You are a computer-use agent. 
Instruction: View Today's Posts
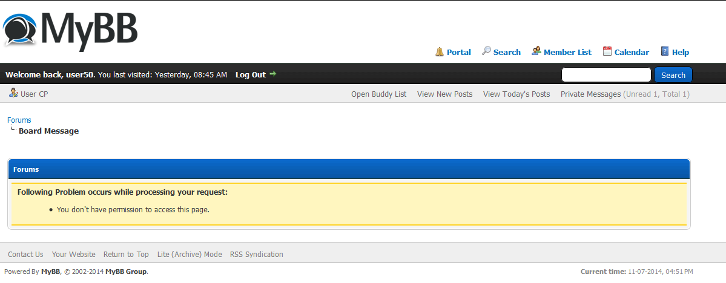tap(516, 94)
